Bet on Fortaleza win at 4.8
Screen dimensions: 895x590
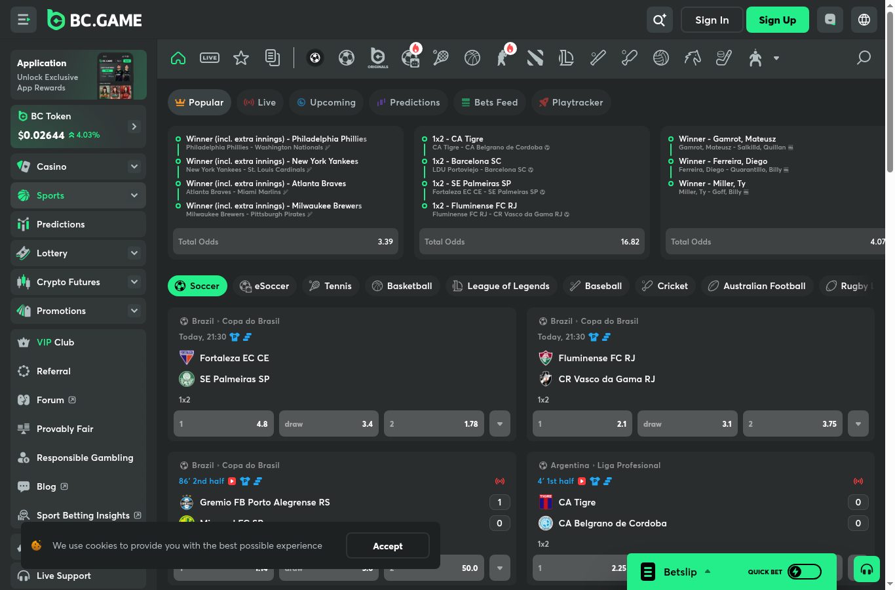[223, 424]
